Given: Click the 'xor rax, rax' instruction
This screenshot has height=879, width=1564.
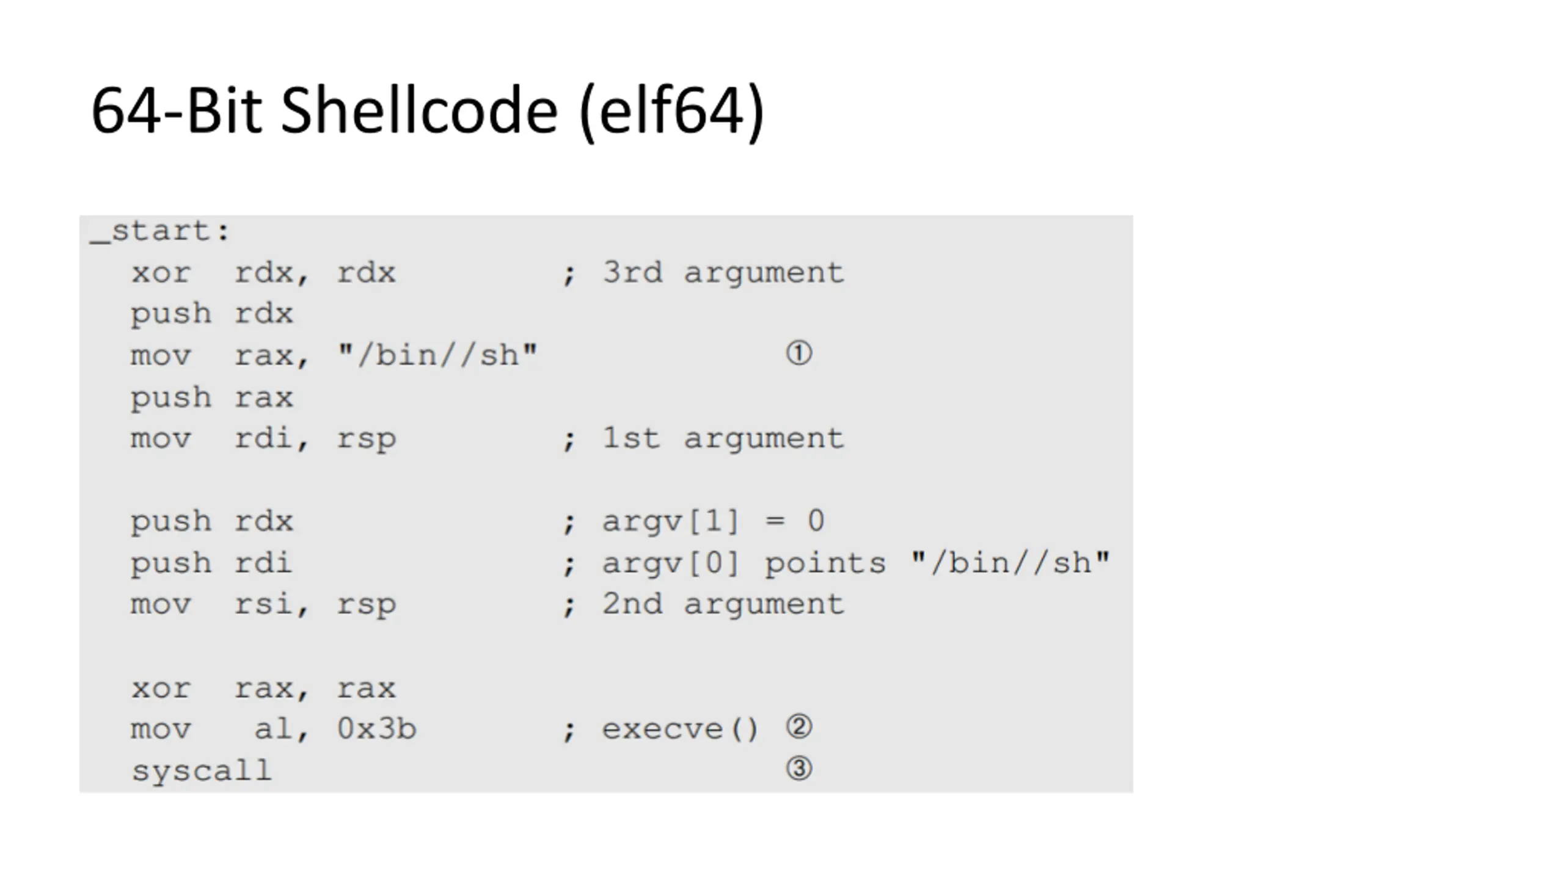Looking at the screenshot, I should pos(263,689).
